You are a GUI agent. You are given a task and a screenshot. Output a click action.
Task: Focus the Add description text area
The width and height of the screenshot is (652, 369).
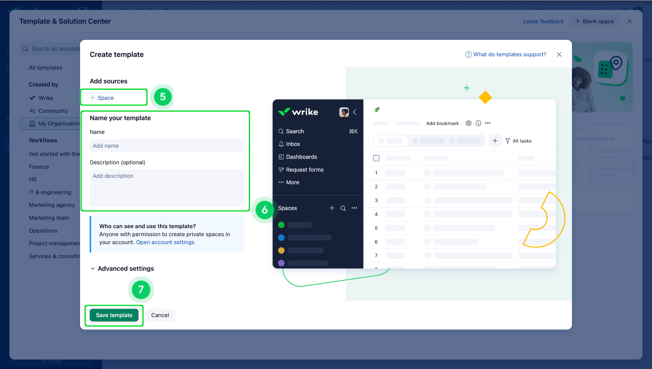167,188
